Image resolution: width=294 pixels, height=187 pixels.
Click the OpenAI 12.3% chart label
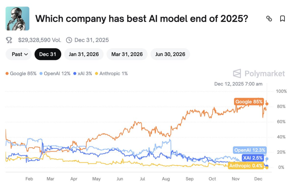coord(249,150)
